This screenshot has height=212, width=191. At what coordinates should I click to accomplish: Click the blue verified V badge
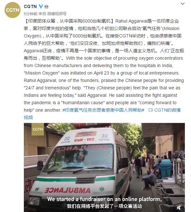tap(41, 6)
